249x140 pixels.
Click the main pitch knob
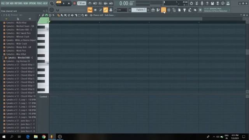click(x=52, y=10)
